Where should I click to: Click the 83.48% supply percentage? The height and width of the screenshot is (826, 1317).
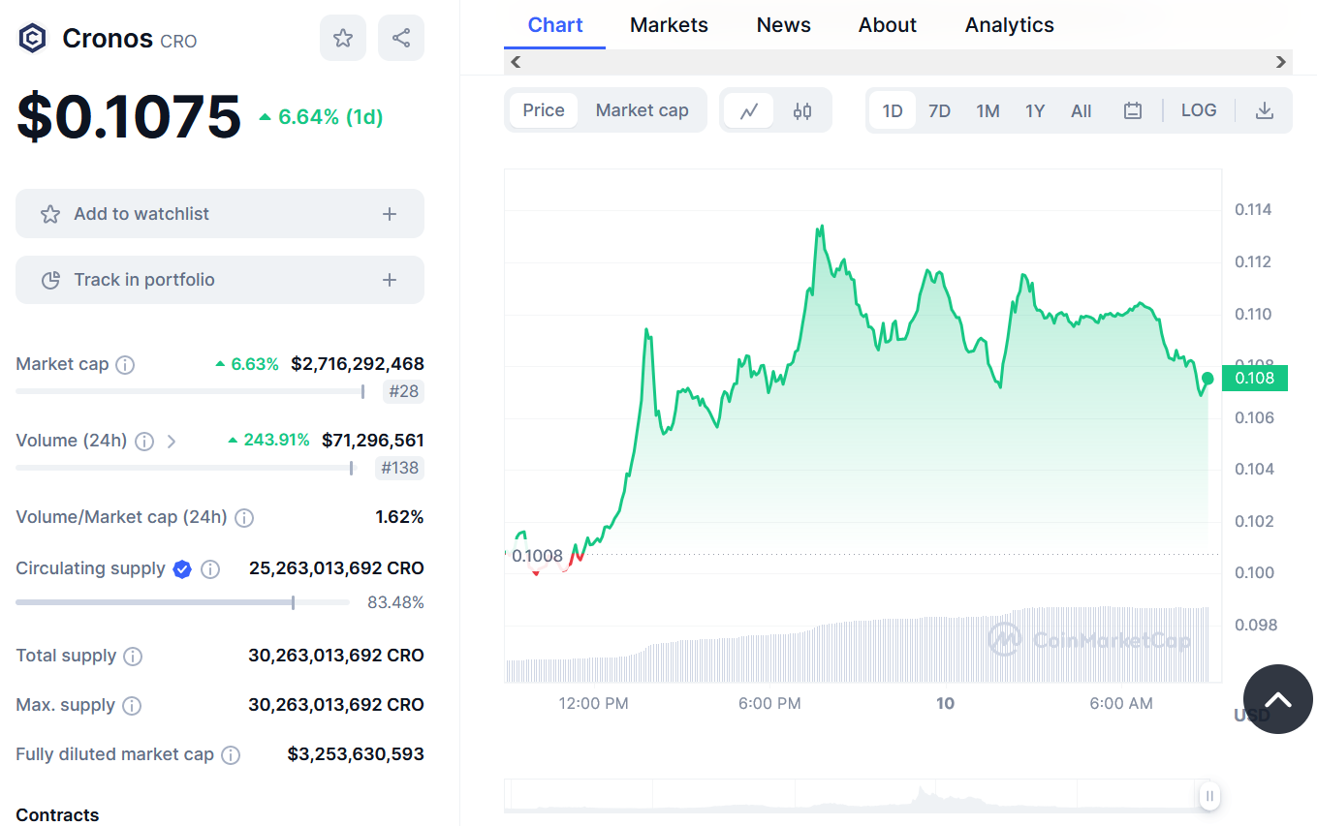(395, 602)
